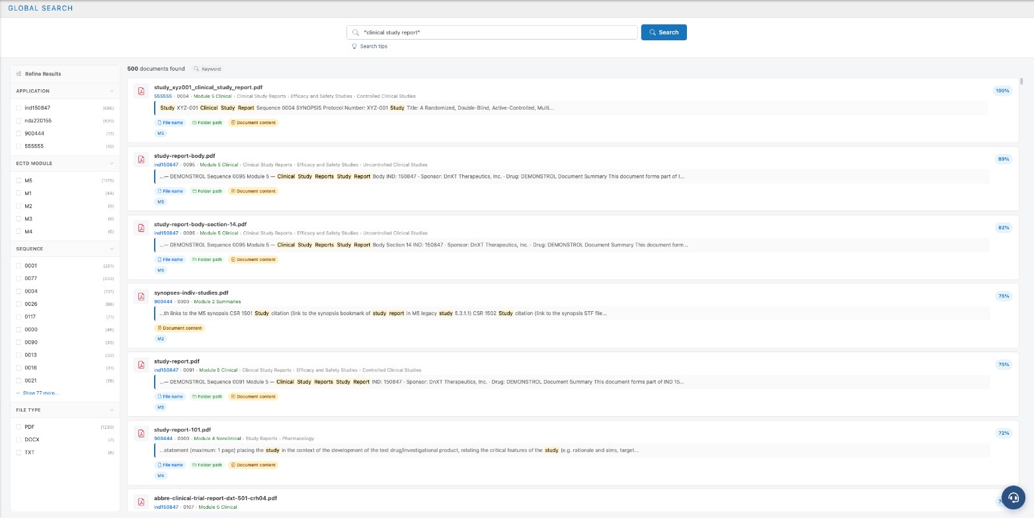Screen dimensions: 1034x518
Task: Click the magnifier icon inside search box
Action: [356, 32]
